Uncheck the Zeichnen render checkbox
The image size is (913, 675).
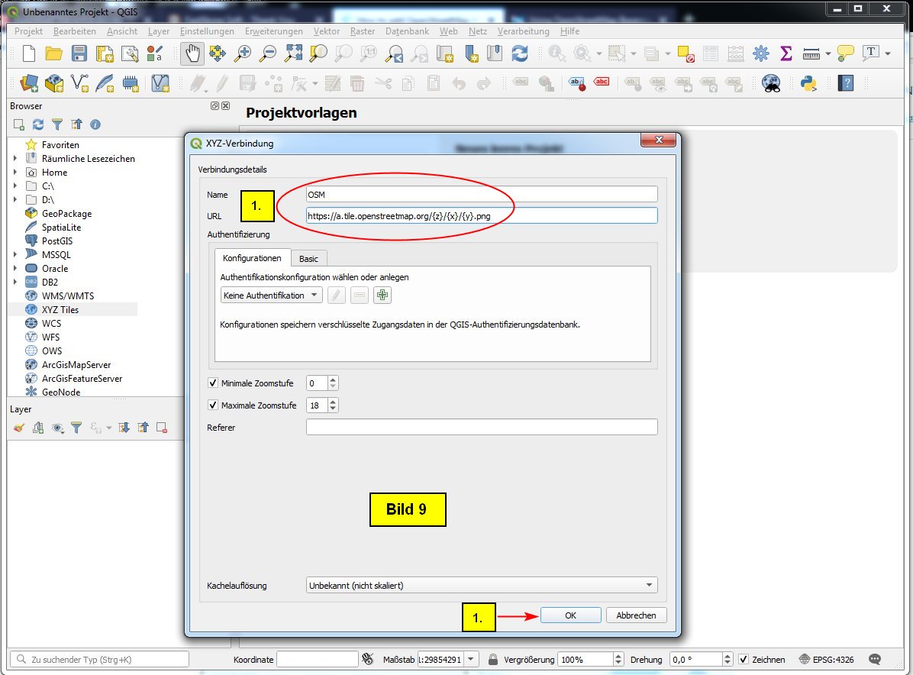744,659
